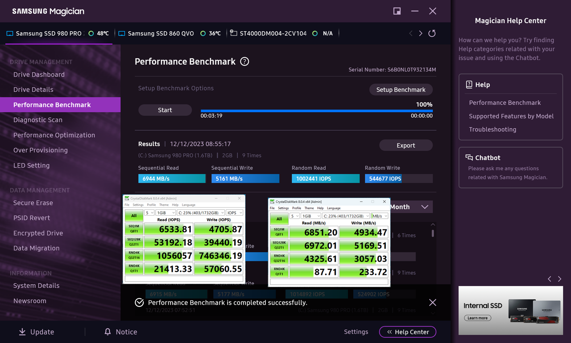Click the green temperature status dot for 860 QVO

(x=203, y=33)
